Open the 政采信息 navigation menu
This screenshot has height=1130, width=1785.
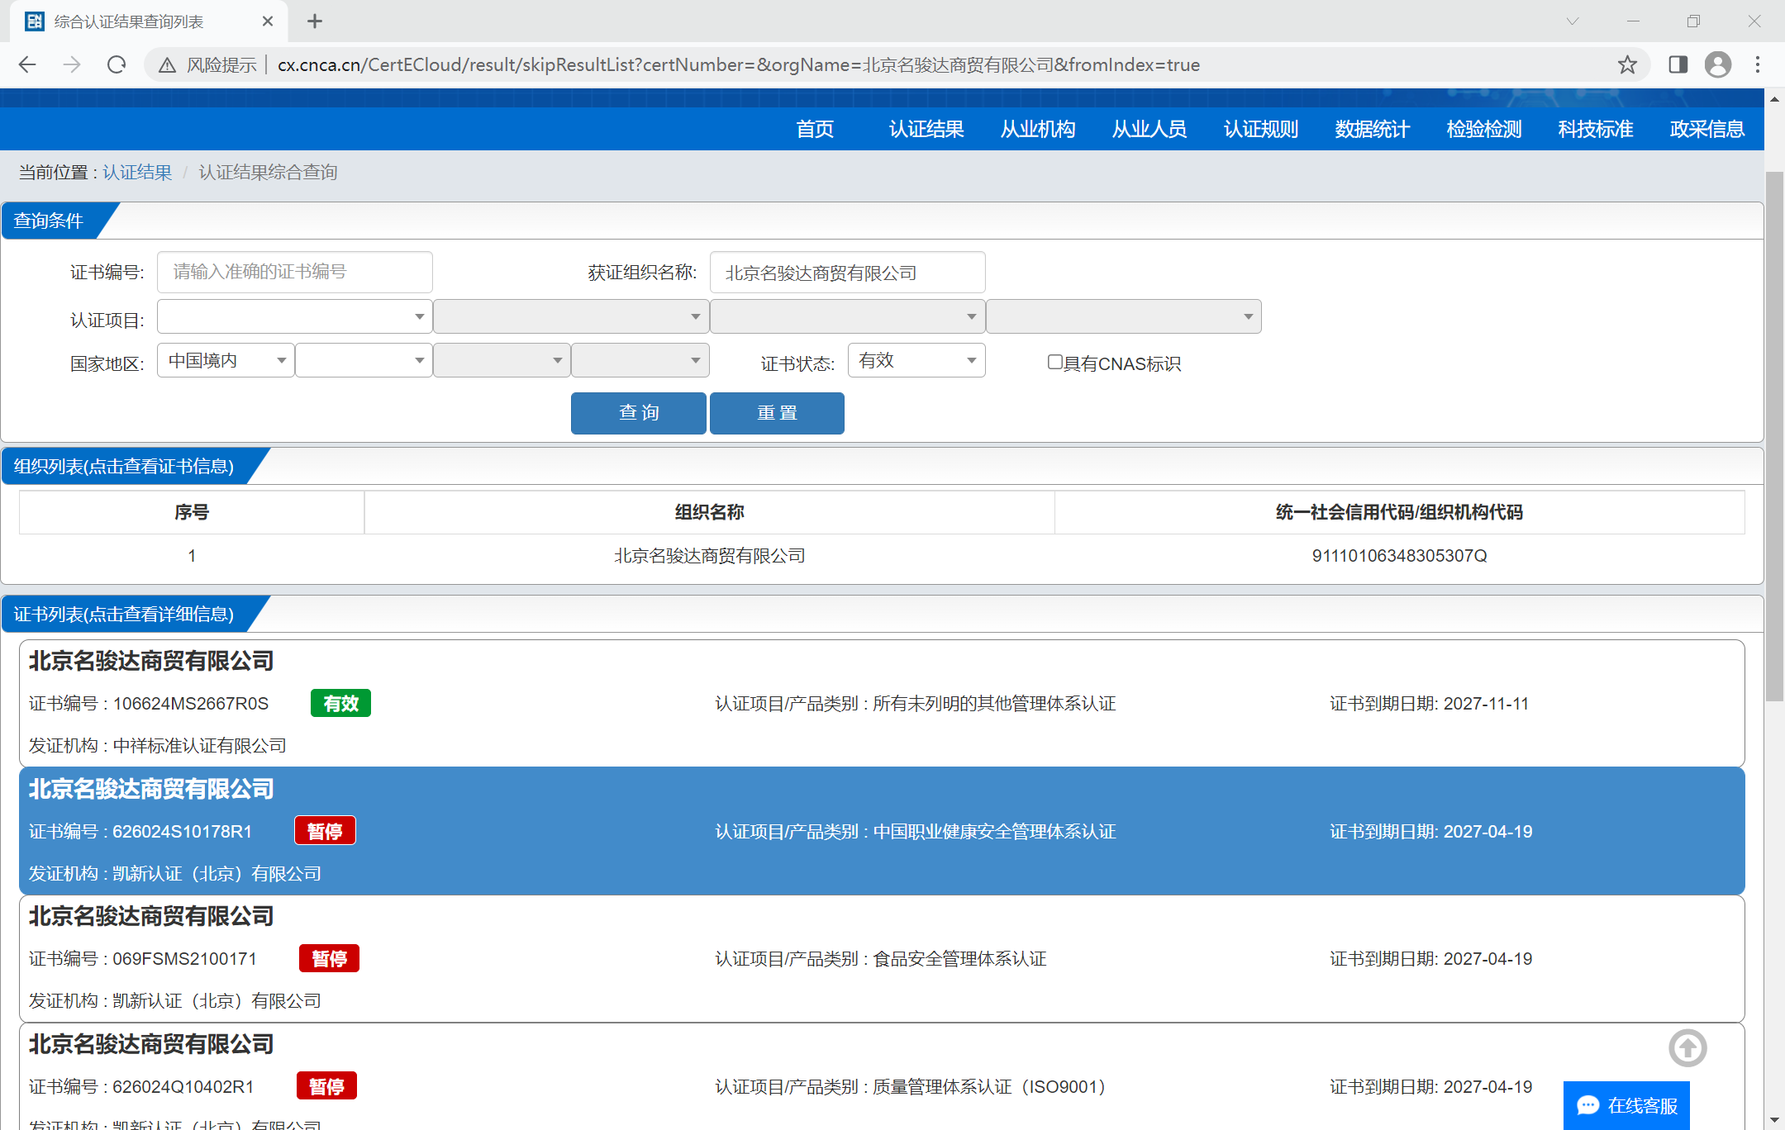tap(1707, 129)
